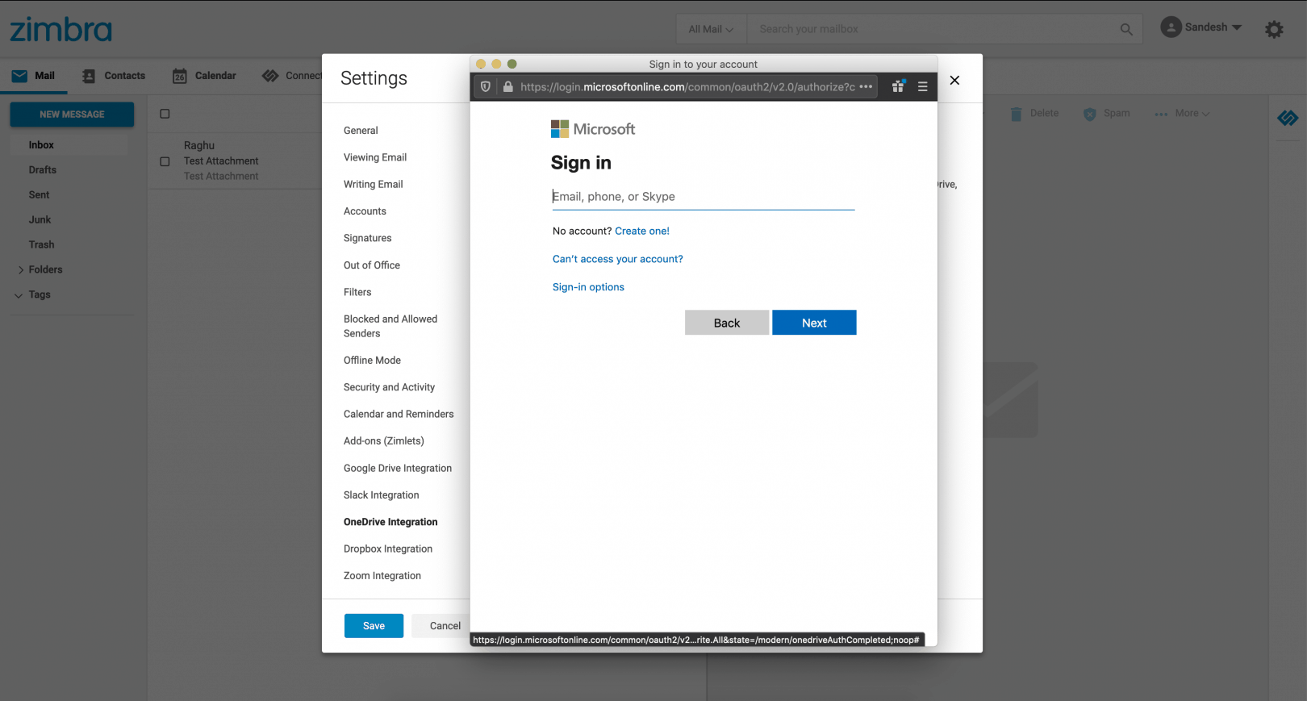Image resolution: width=1307 pixels, height=701 pixels.
Task: Click the Delete trash icon
Action: pyautogui.click(x=1017, y=114)
